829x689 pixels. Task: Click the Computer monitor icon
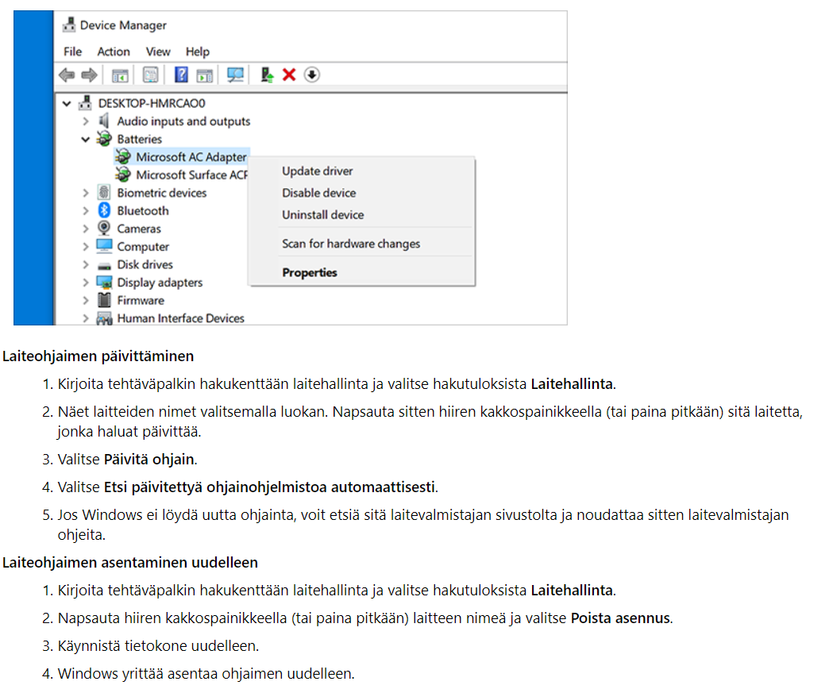(104, 246)
